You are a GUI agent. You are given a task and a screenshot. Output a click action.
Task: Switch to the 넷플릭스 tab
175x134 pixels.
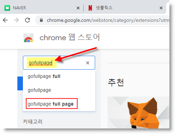coord(125,8)
